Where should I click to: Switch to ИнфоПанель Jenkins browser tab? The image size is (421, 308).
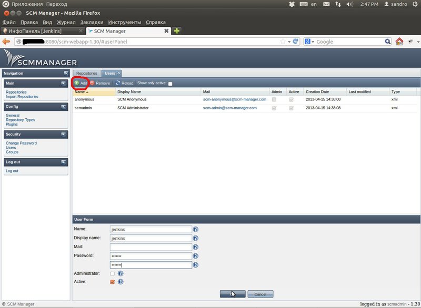coord(43,31)
